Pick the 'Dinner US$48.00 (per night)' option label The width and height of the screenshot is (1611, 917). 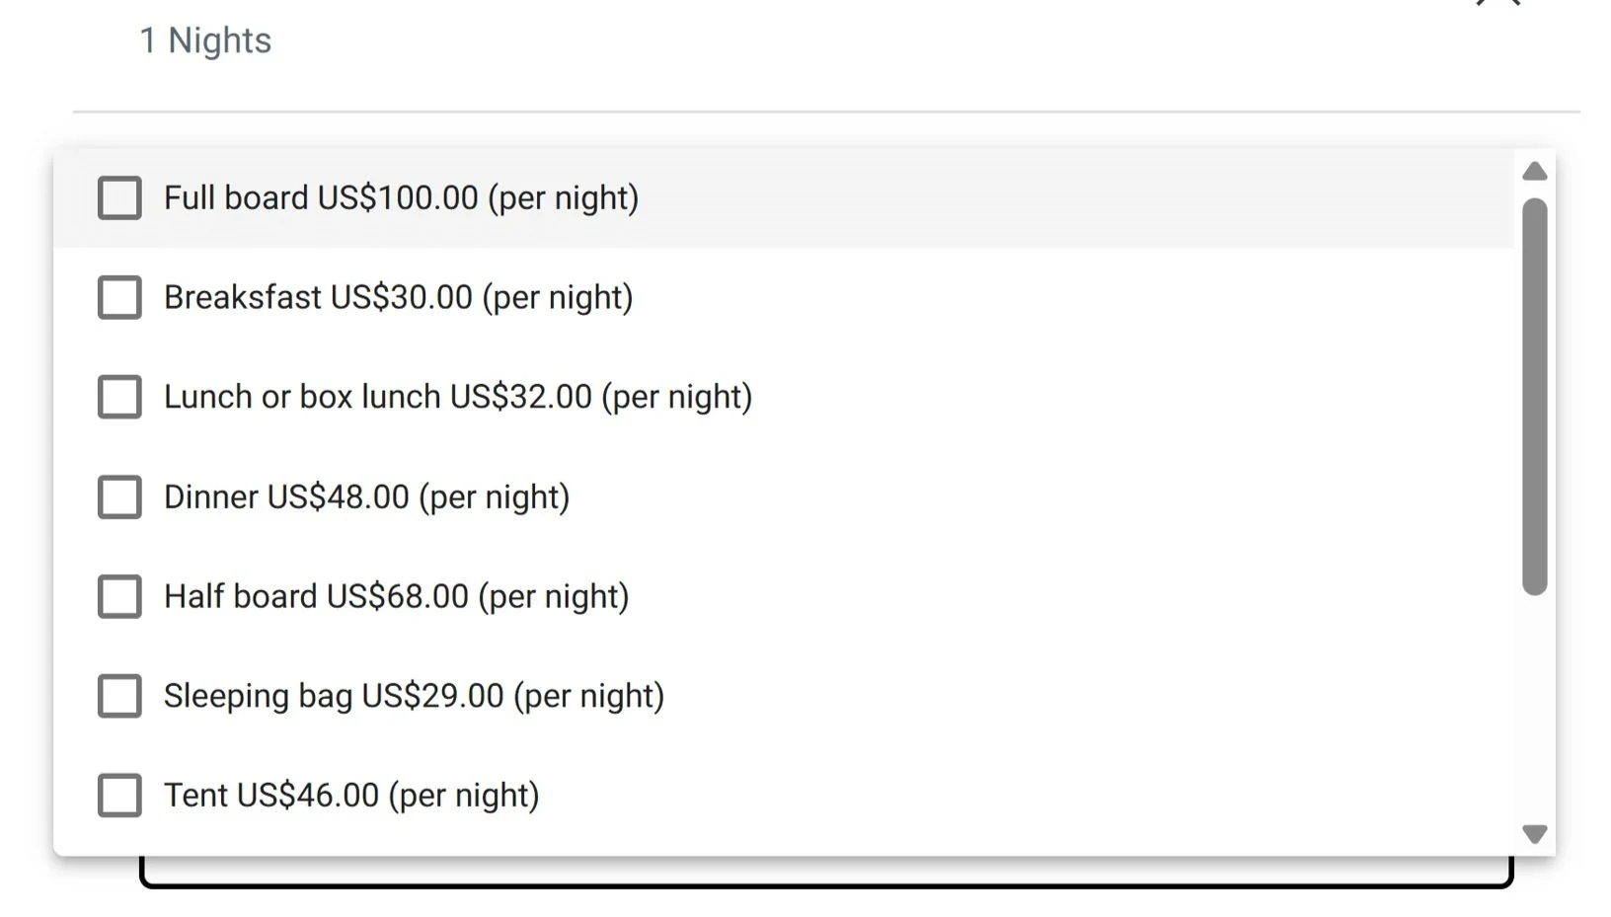point(366,497)
